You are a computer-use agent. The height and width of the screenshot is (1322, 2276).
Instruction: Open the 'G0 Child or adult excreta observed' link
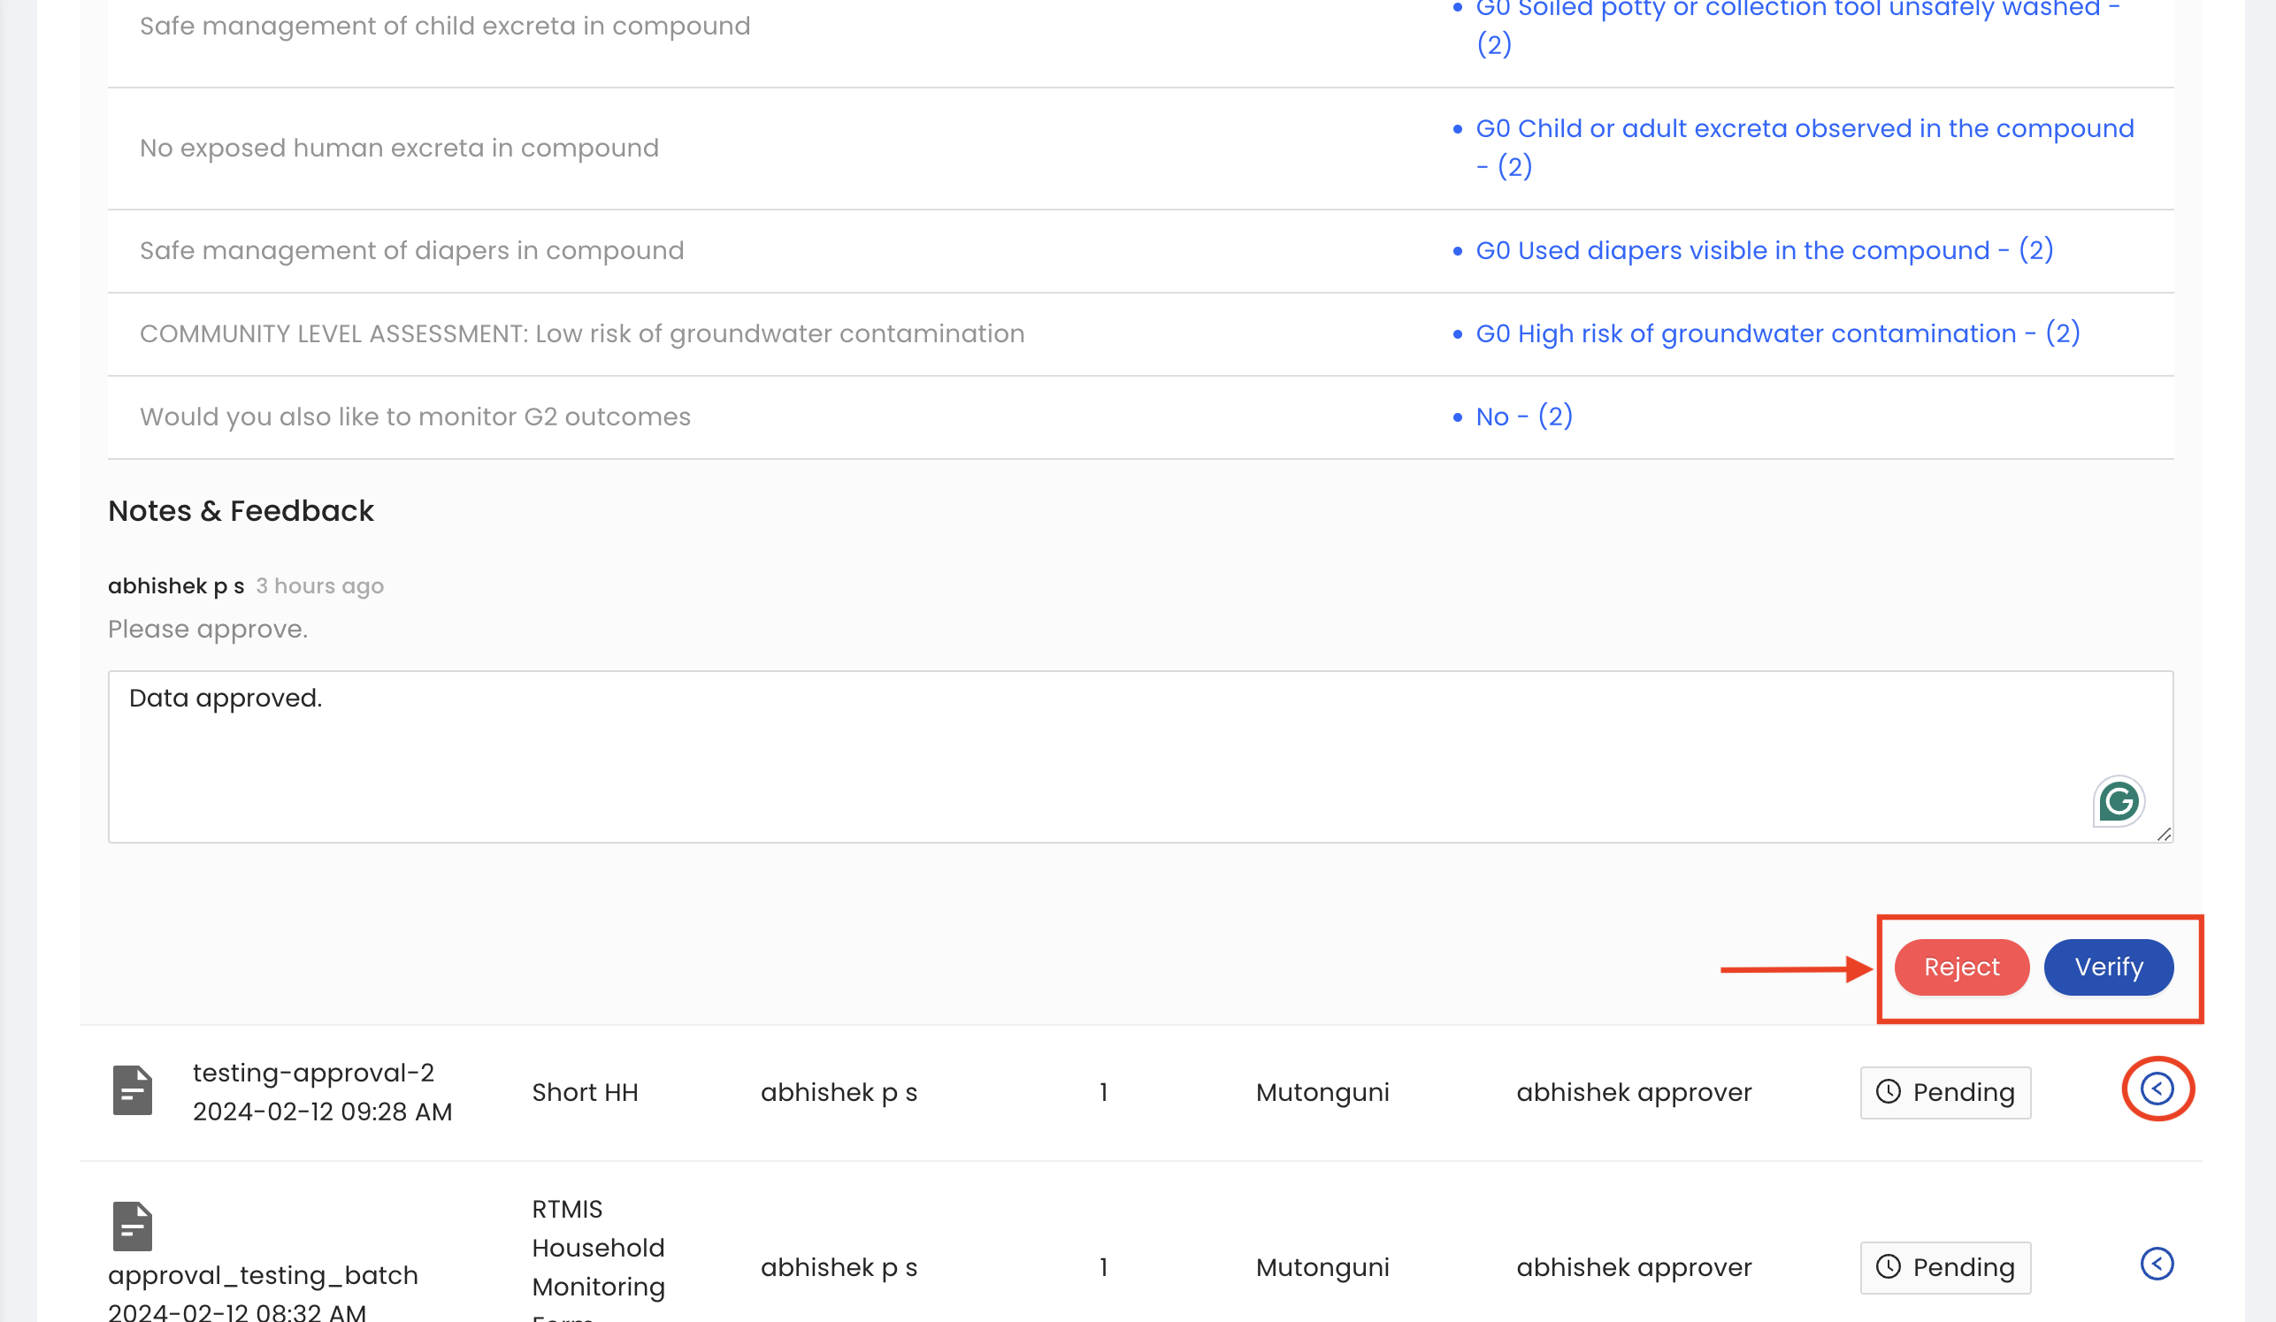(1804, 129)
